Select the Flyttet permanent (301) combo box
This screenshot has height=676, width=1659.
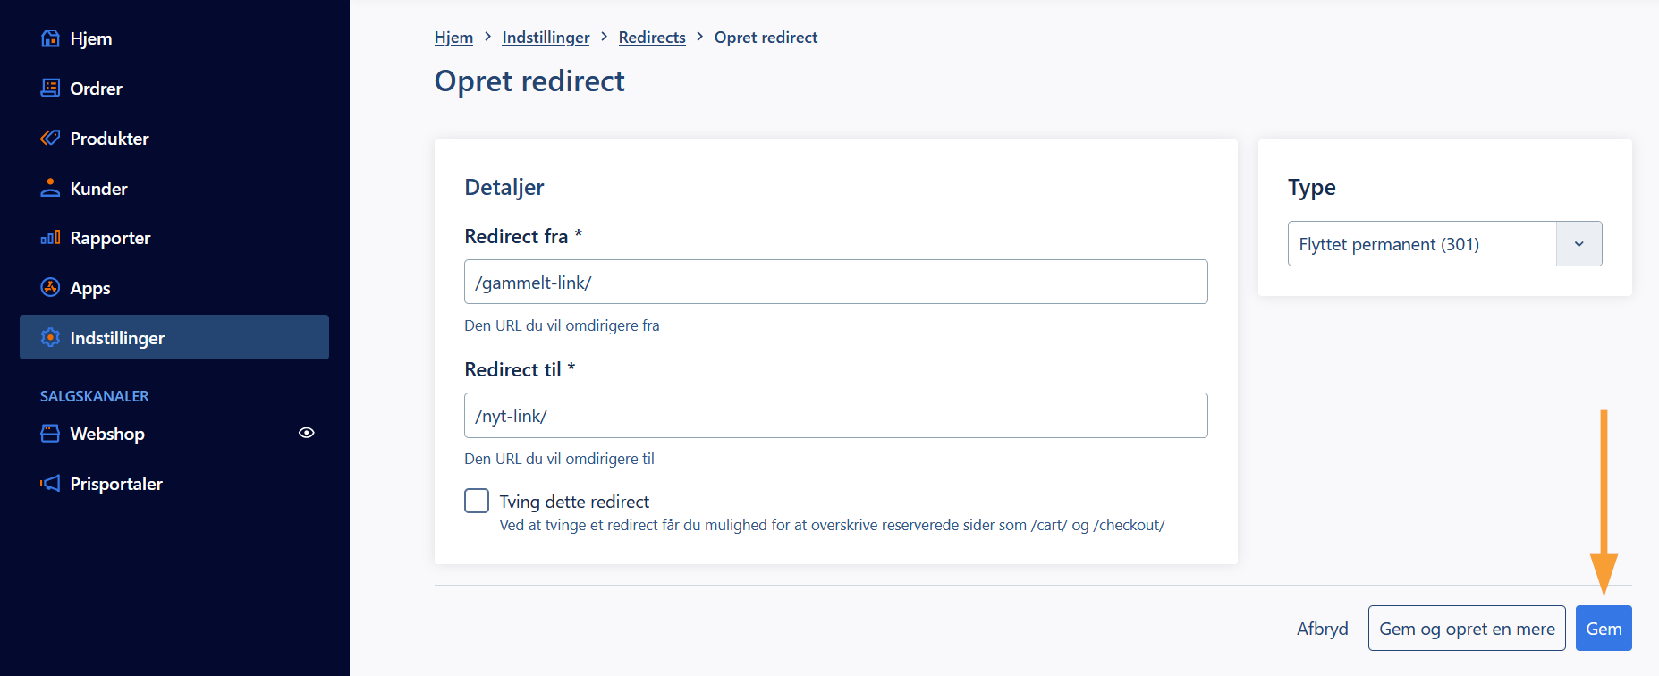click(x=1444, y=244)
